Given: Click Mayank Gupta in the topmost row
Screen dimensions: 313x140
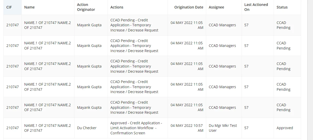Looking at the screenshot, I should tap(89, 25).
